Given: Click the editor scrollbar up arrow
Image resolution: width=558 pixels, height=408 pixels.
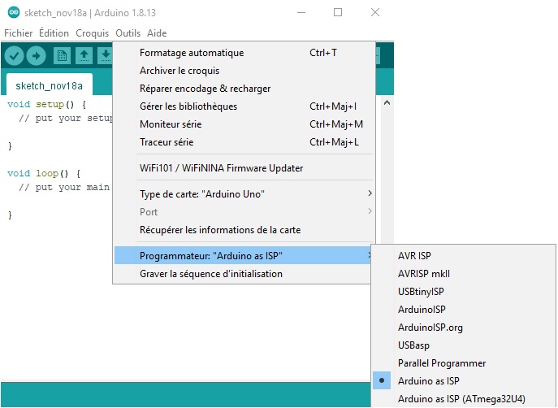Looking at the screenshot, I should coord(387,103).
